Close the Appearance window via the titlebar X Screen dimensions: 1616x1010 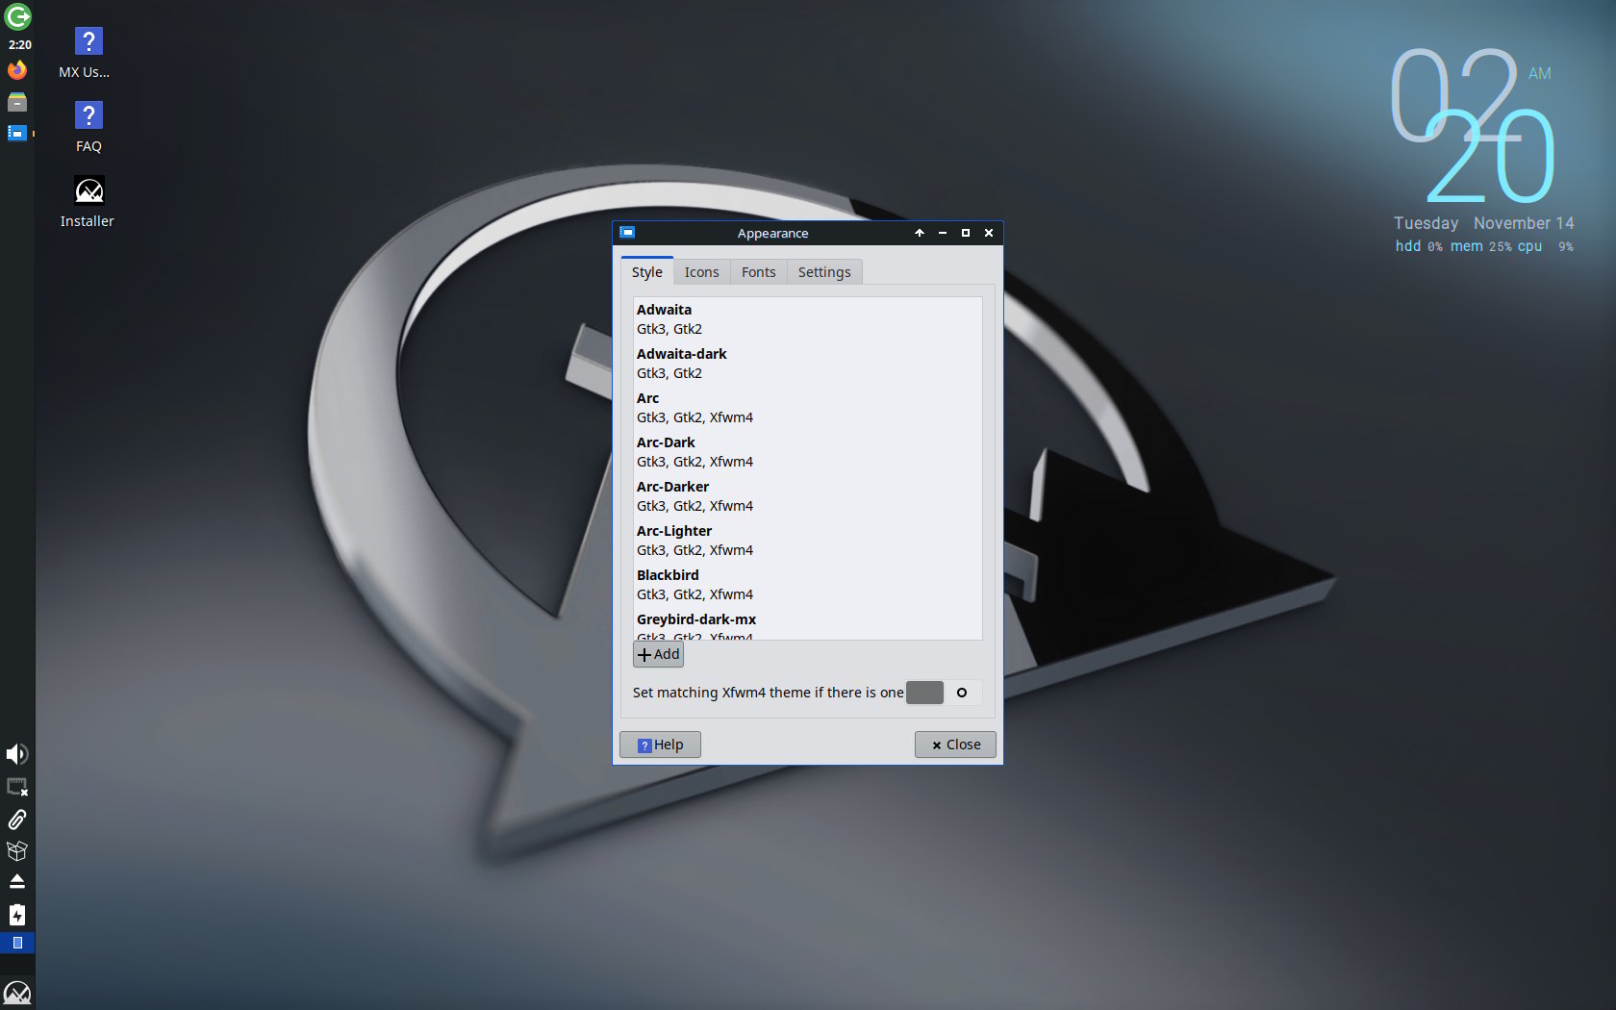(x=989, y=233)
